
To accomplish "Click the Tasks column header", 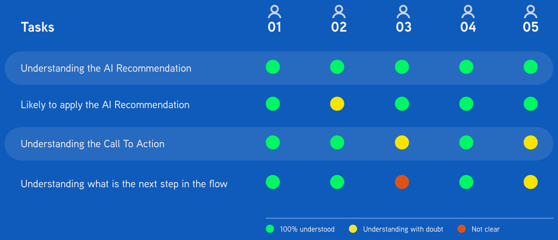I will [x=37, y=27].
